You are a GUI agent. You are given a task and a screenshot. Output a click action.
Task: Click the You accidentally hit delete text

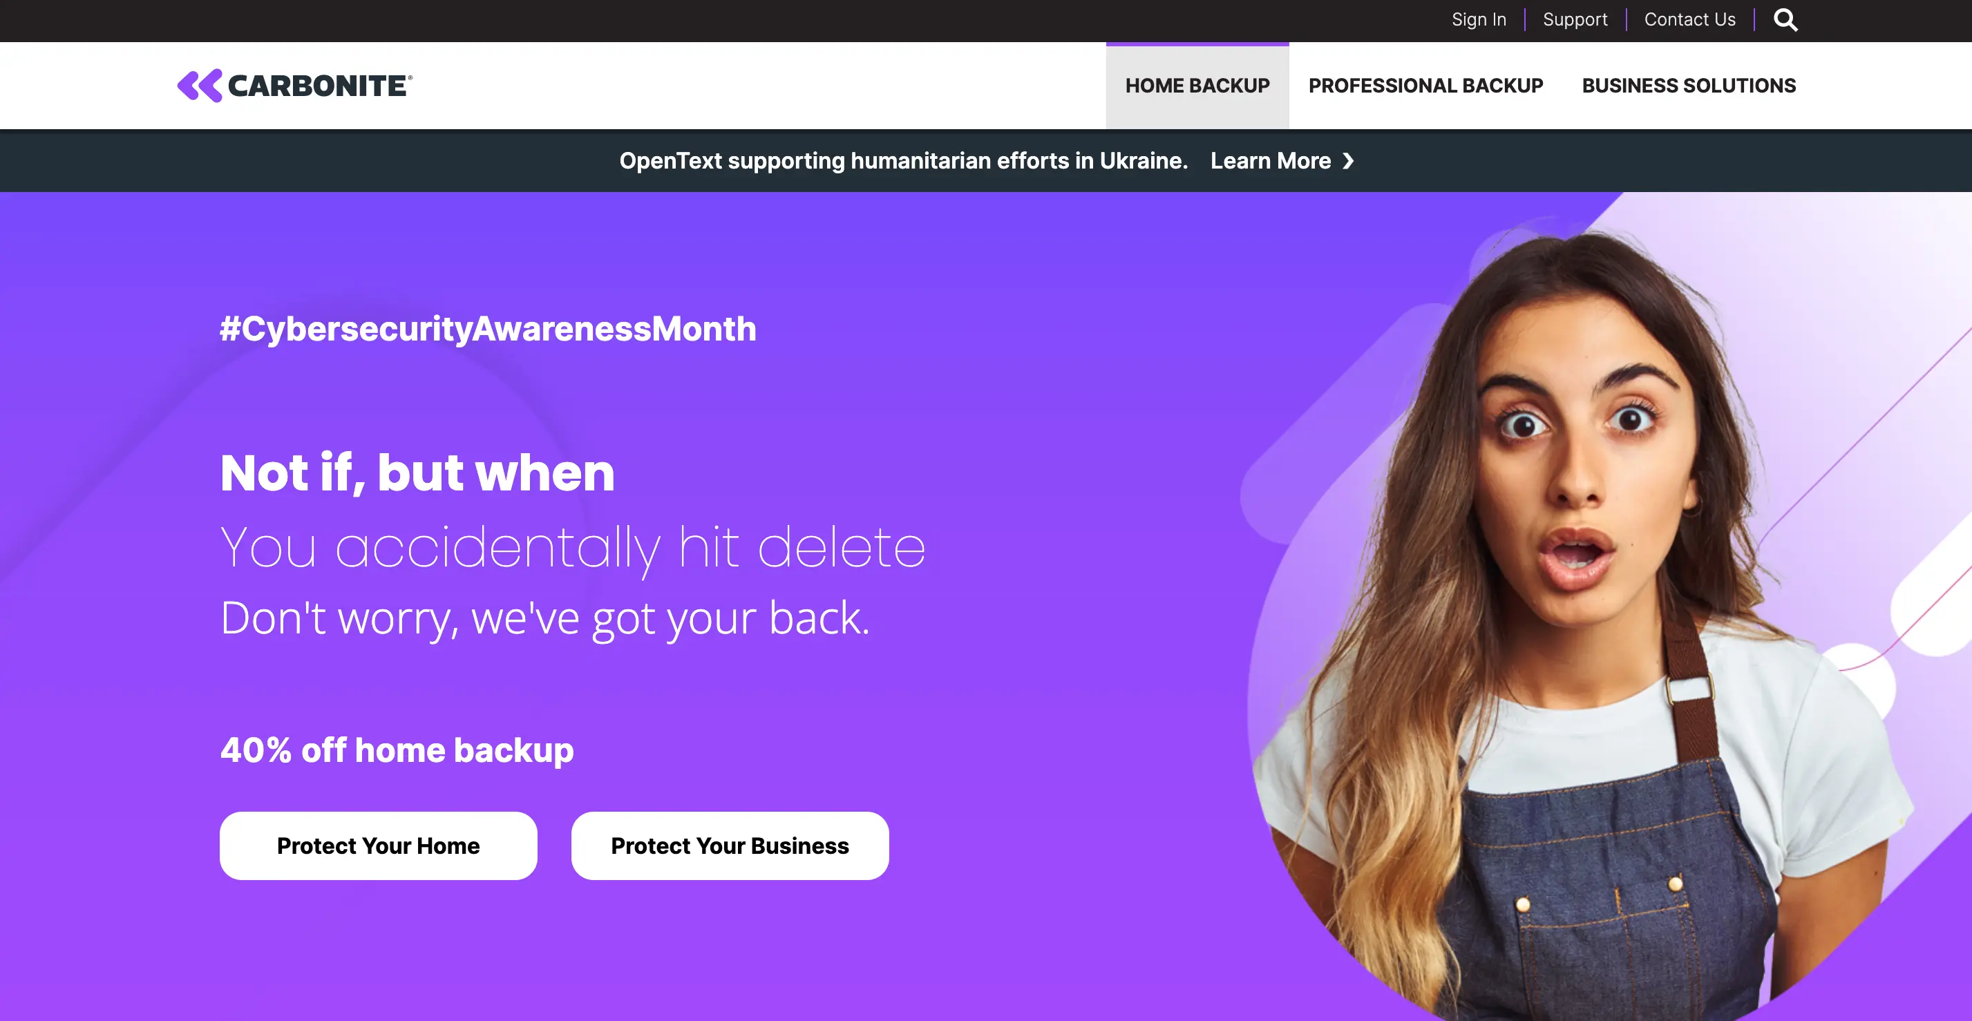pyautogui.click(x=573, y=548)
